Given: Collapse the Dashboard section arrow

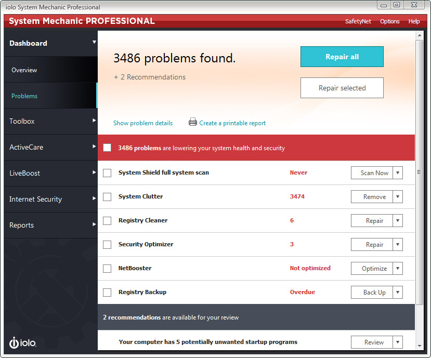Looking at the screenshot, I should pyautogui.click(x=94, y=42).
